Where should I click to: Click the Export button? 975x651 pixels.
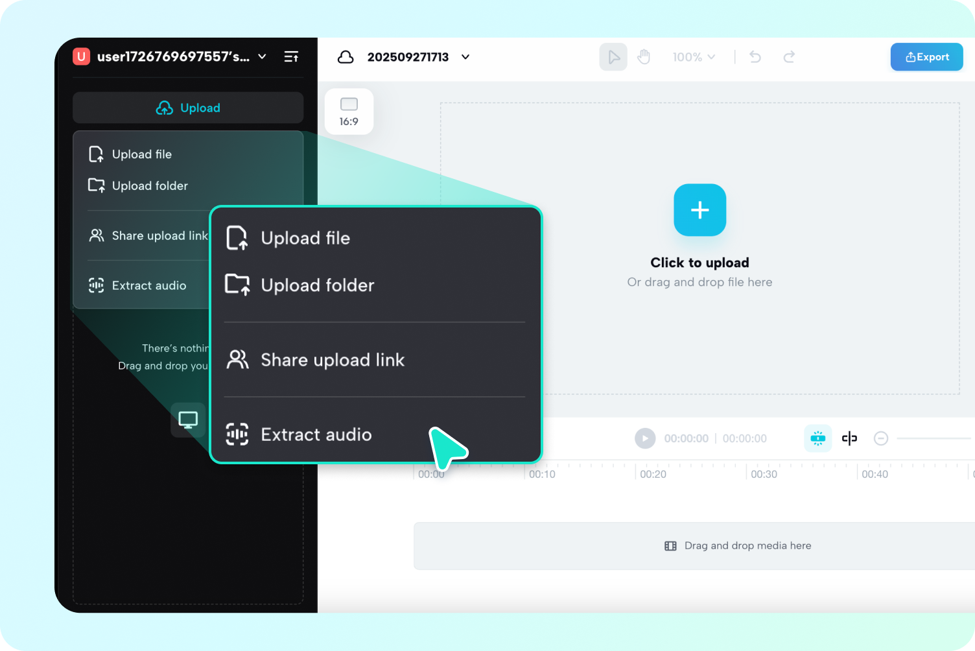click(927, 57)
